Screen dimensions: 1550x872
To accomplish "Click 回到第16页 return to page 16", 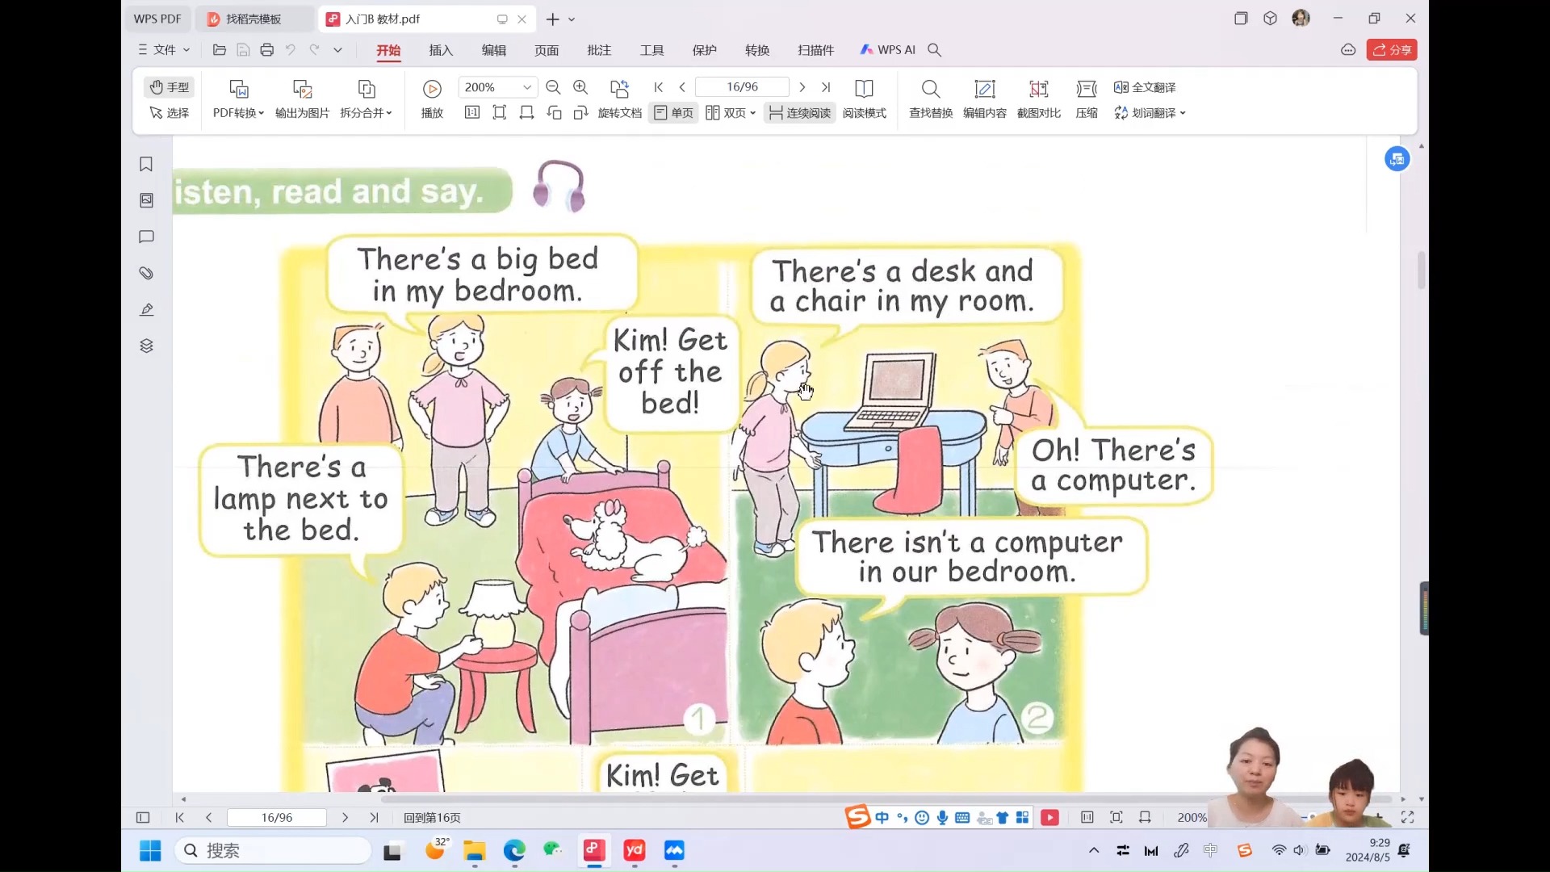I will tap(432, 818).
